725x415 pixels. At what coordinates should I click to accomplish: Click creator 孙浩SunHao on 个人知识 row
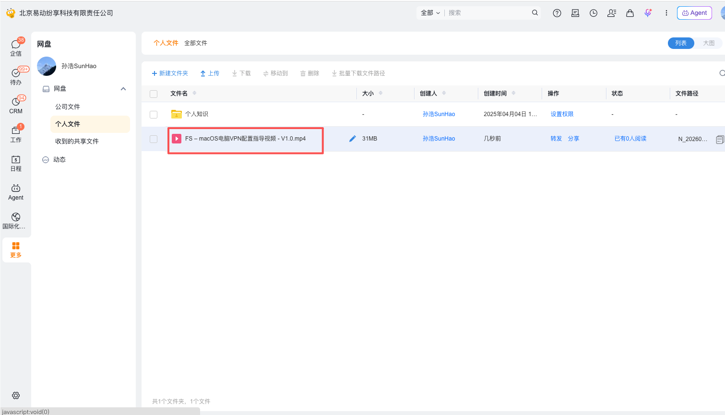[439, 114]
